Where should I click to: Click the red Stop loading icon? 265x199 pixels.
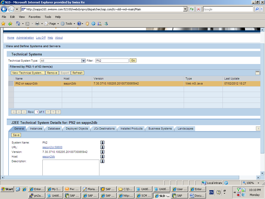[x=198, y=9]
